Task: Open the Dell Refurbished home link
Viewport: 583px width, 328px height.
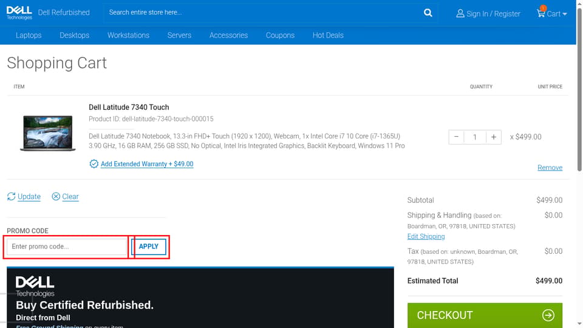Action: 64,13
